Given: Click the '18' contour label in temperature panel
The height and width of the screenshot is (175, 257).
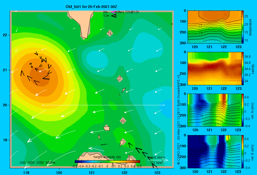Looking at the screenshot, I should click(201, 33).
